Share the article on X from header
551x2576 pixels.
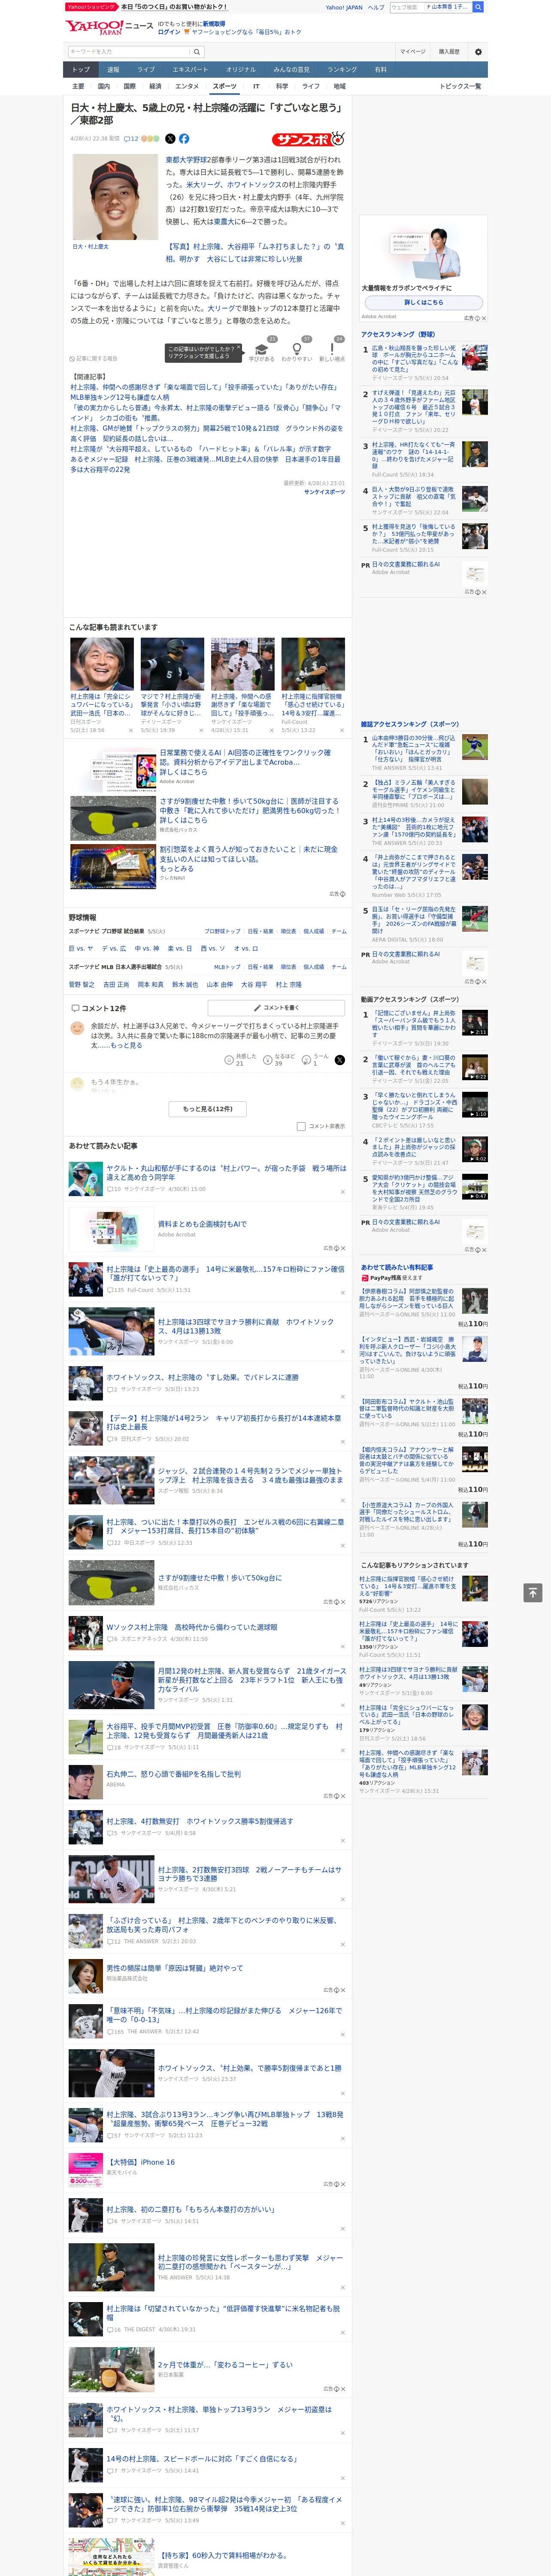click(x=170, y=139)
